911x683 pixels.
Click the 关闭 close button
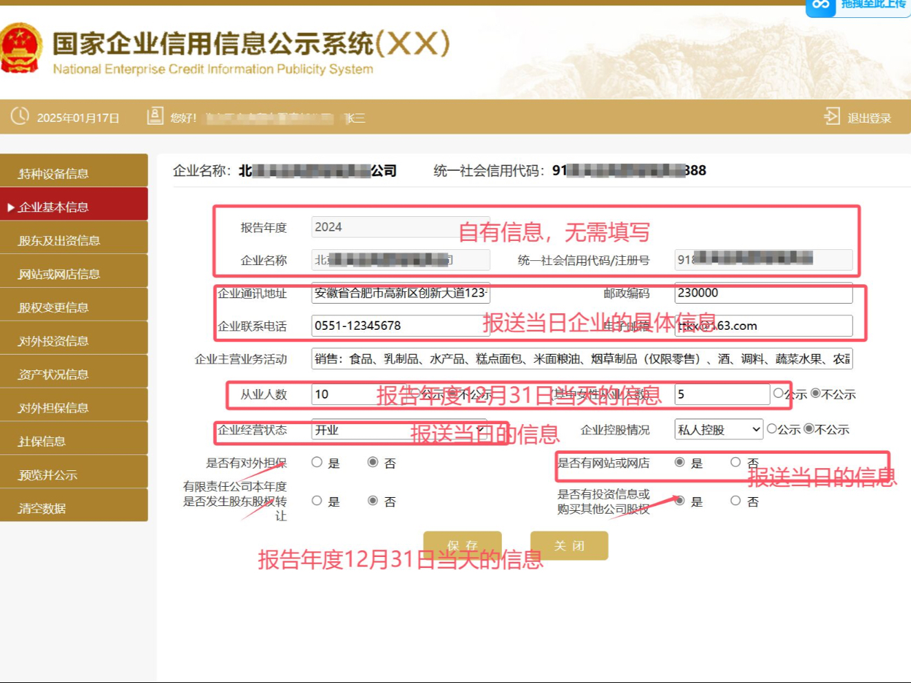[569, 545]
